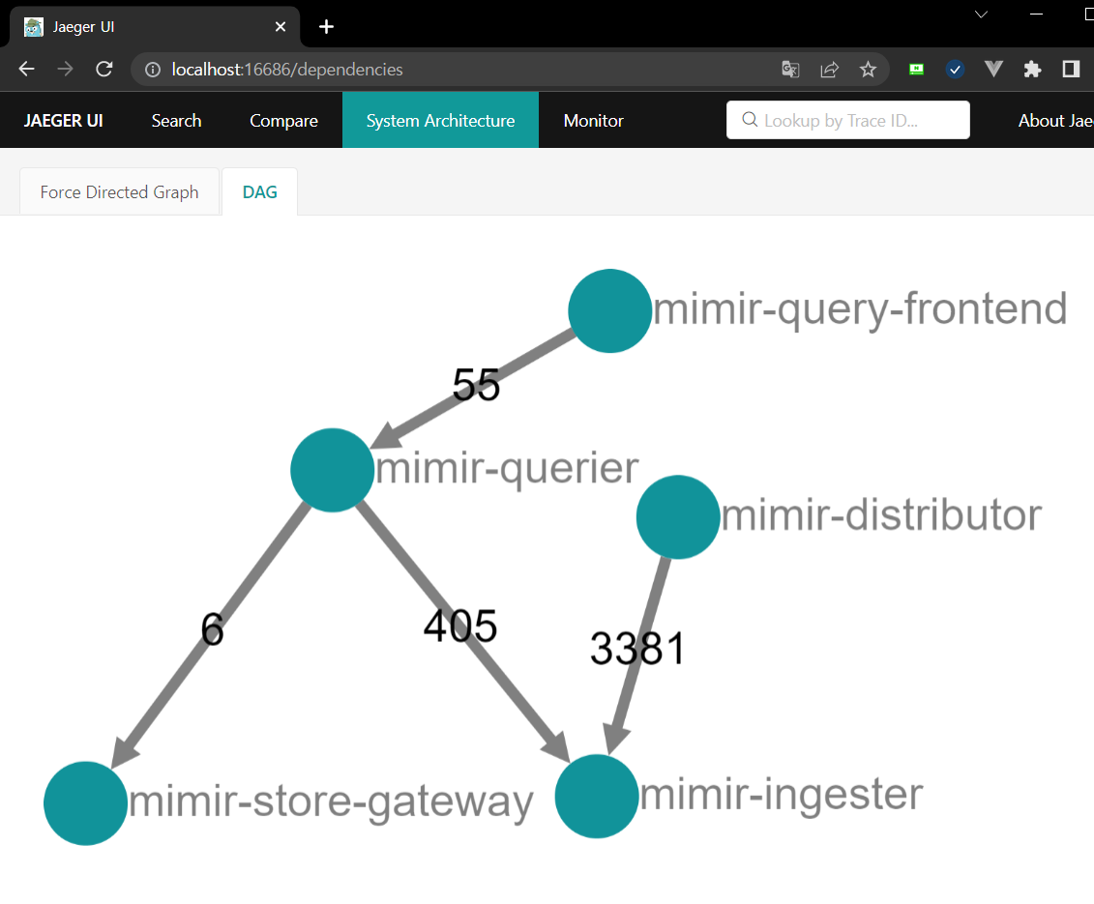Screen dimensions: 1094x904
Task: Click the mimir-querier node circle
Action: tap(332, 470)
